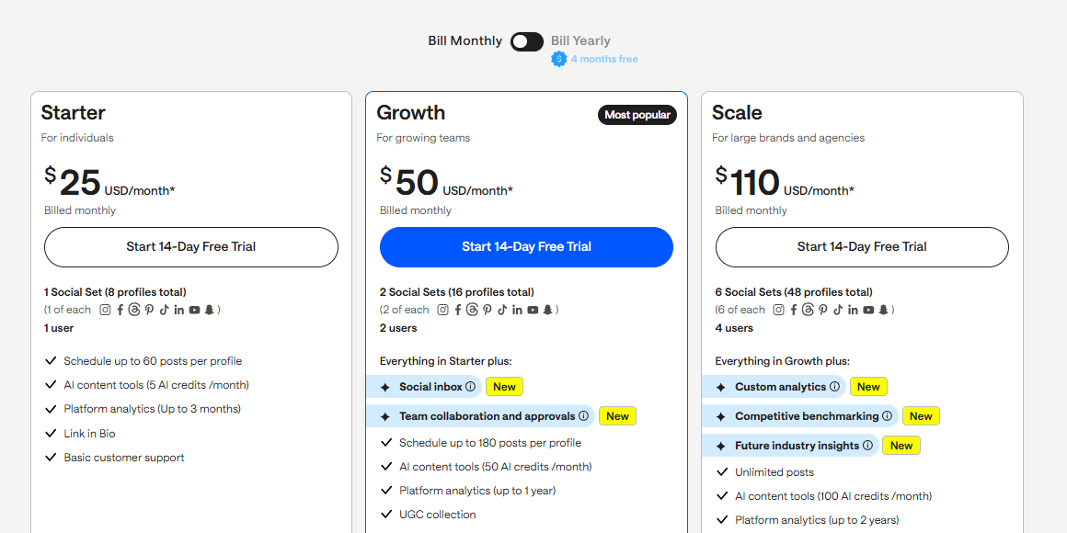Viewport: 1067px width, 533px height.
Task: Start the Growth plan 14-day free trial
Action: coord(526,247)
